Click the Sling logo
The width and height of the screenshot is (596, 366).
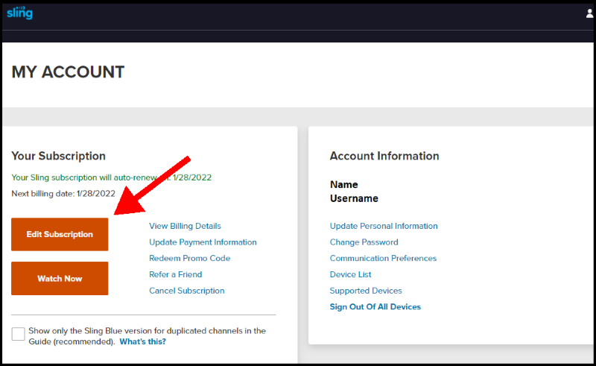tap(20, 13)
